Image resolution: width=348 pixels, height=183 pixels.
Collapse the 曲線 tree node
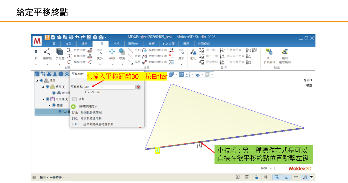point(49,105)
